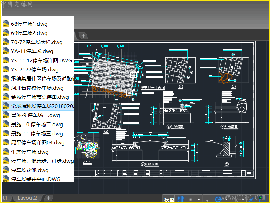This screenshot has height=203, width=270.
Task: Click the DWG icon beside 生态停车场.dwg
Action: point(6,152)
